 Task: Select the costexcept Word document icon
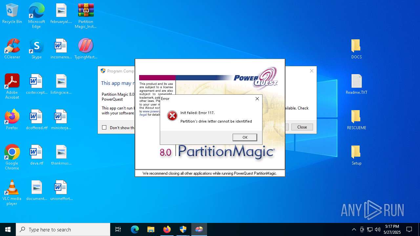[36, 85]
